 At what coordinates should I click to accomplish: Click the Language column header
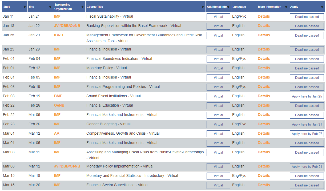point(239,7)
